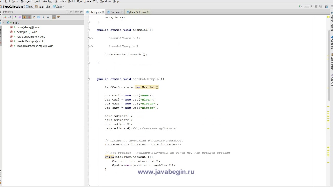Click the examples breadcrumb package

point(43,6)
